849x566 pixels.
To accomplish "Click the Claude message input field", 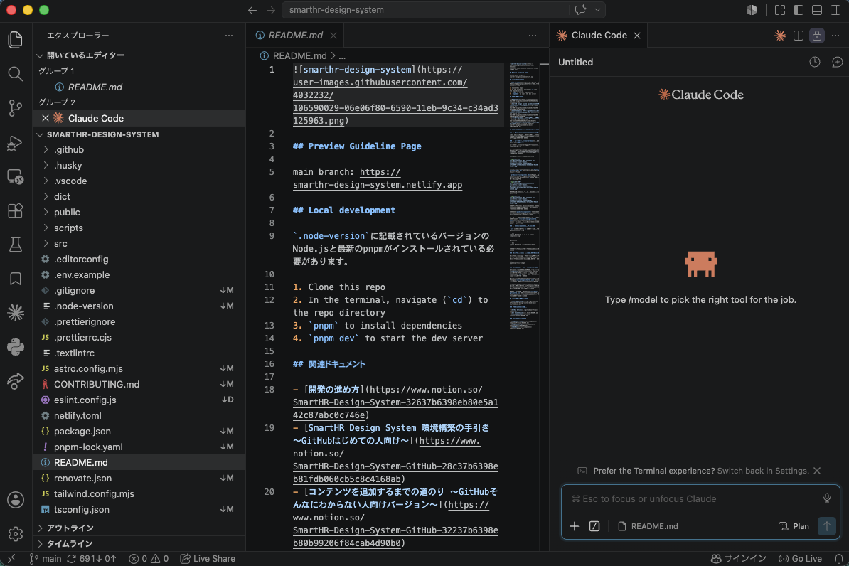I will tap(694, 498).
